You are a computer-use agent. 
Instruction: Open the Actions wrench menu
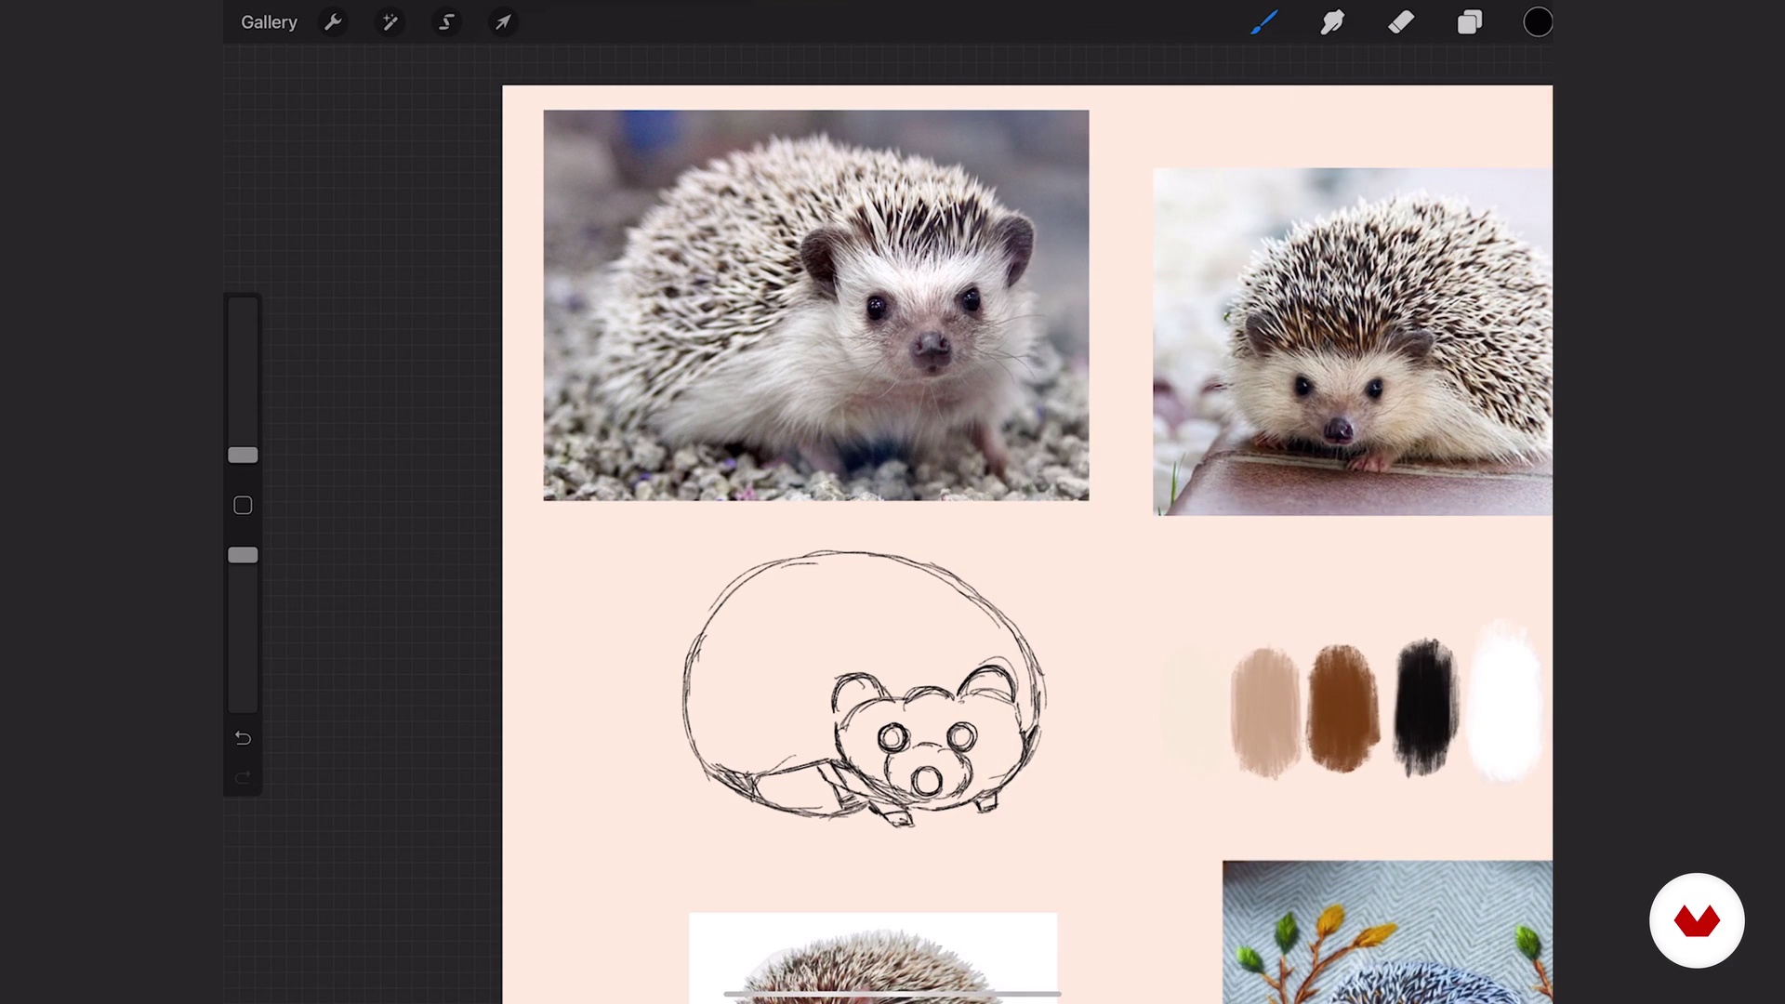click(x=333, y=22)
